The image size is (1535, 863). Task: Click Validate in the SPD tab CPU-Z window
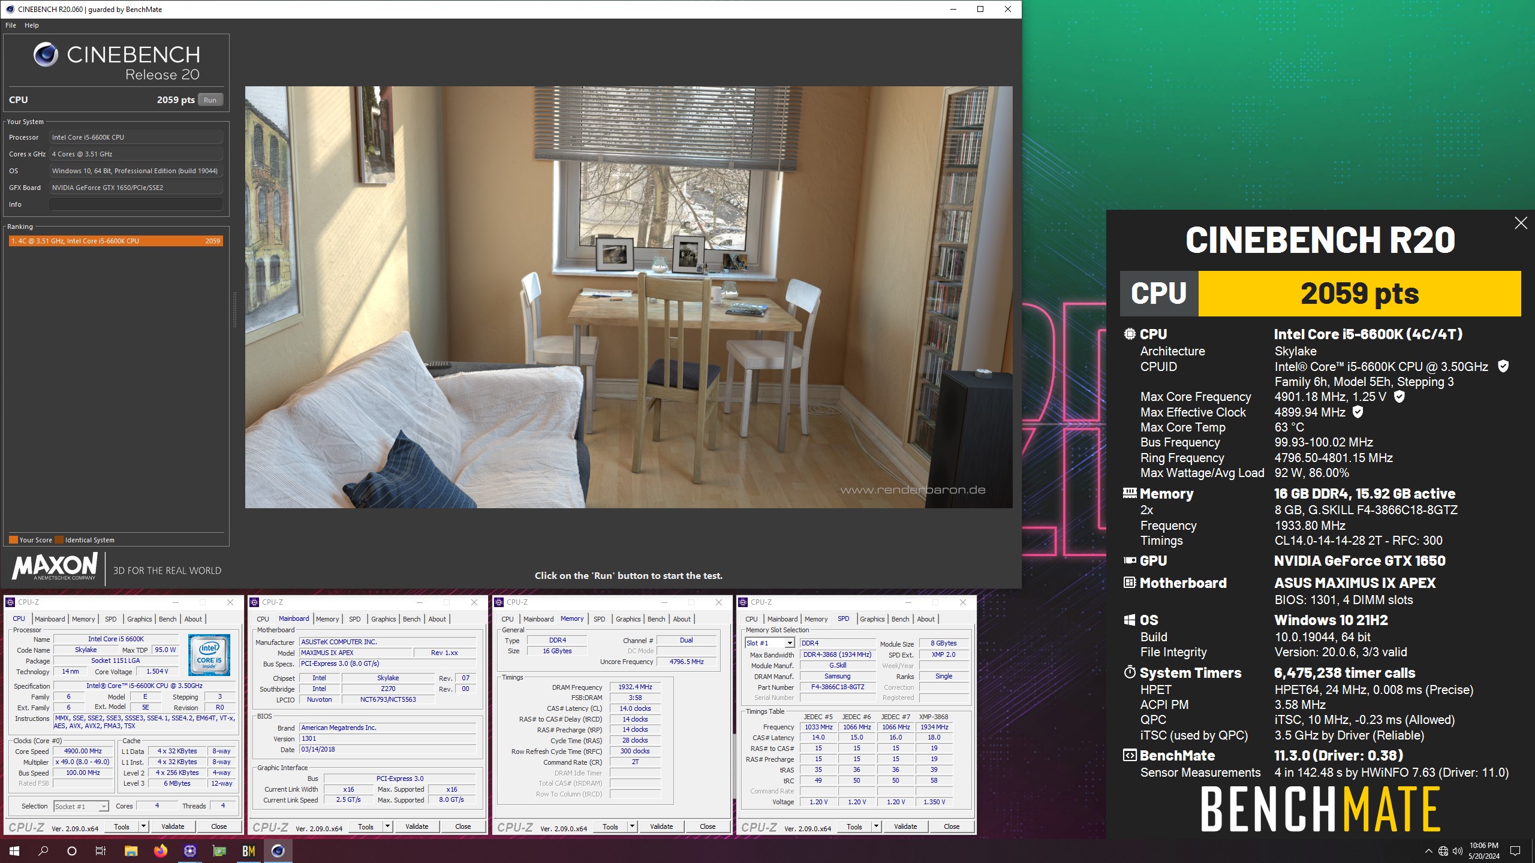click(905, 826)
